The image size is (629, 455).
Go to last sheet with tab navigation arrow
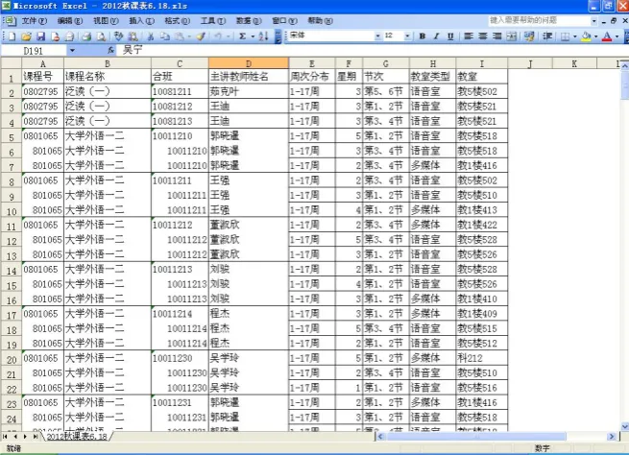click(x=35, y=436)
